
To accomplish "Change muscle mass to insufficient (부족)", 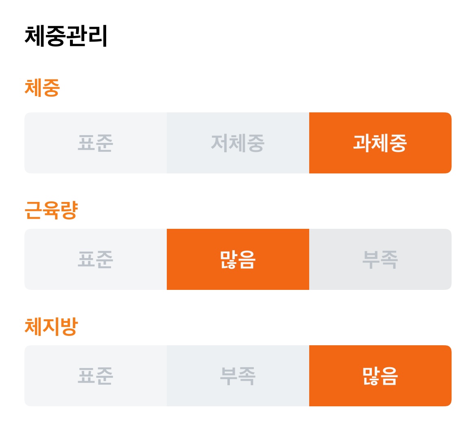I will 380,259.
